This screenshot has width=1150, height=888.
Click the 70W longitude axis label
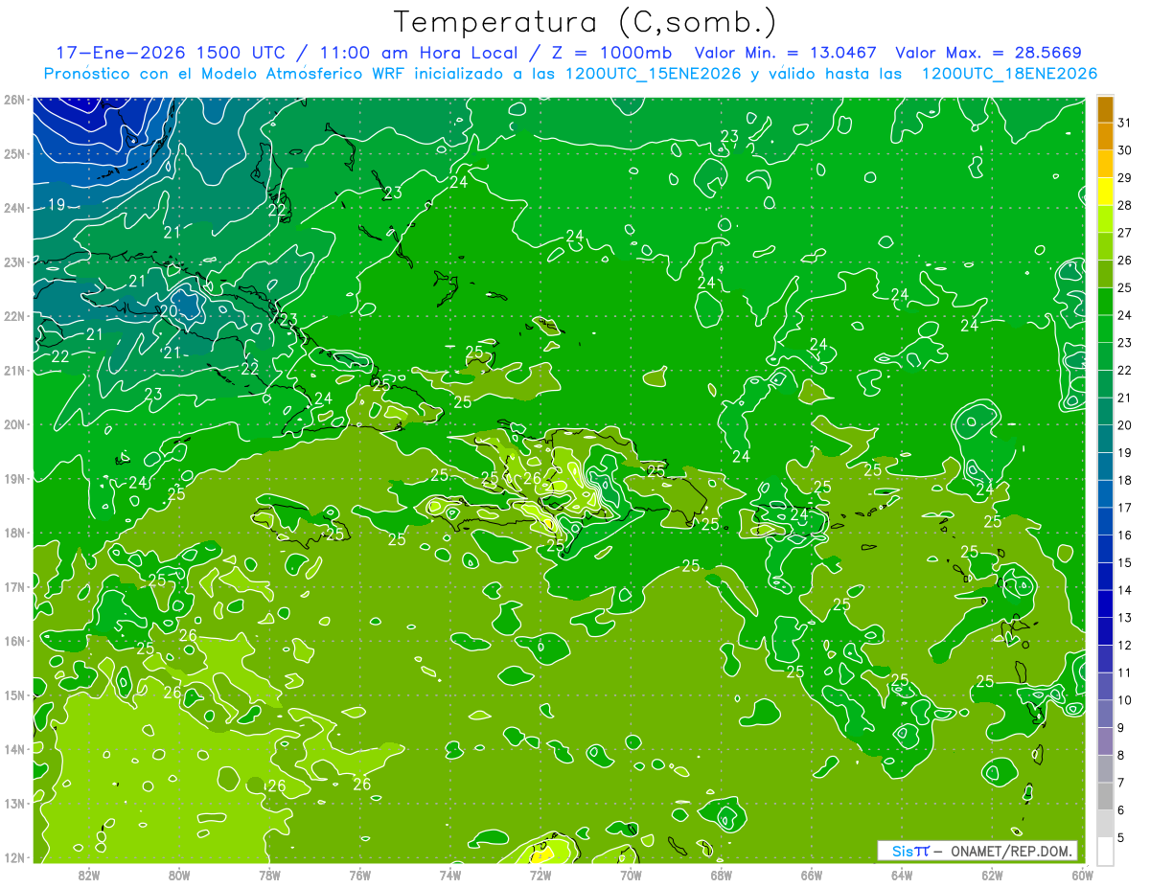click(x=631, y=875)
